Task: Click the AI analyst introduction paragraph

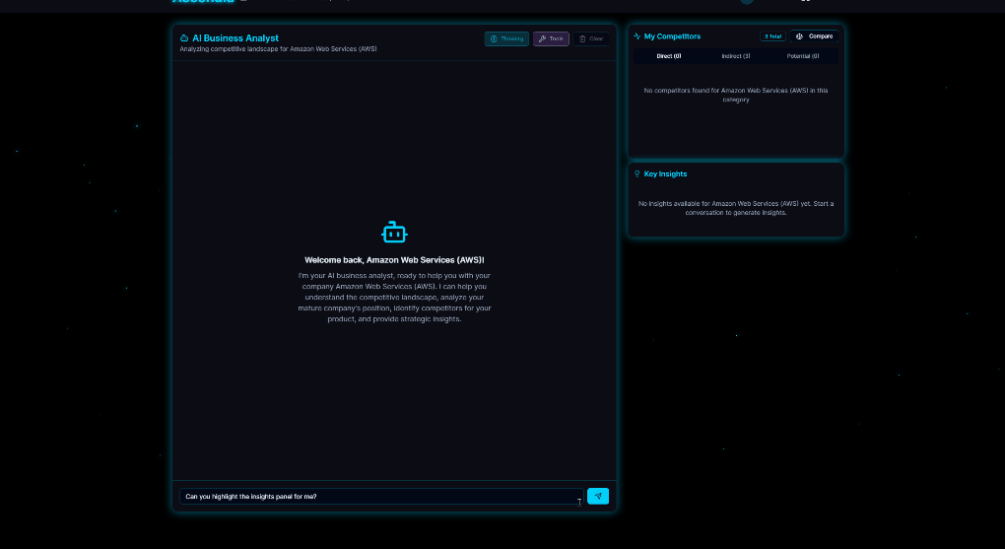Action: (394, 297)
